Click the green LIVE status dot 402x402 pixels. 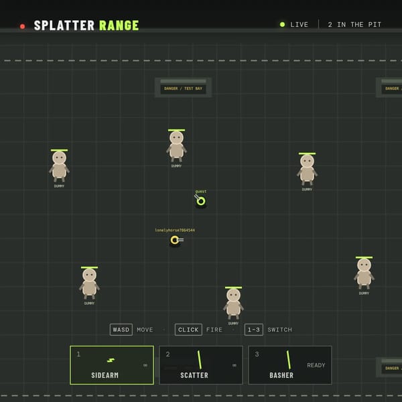coord(282,24)
